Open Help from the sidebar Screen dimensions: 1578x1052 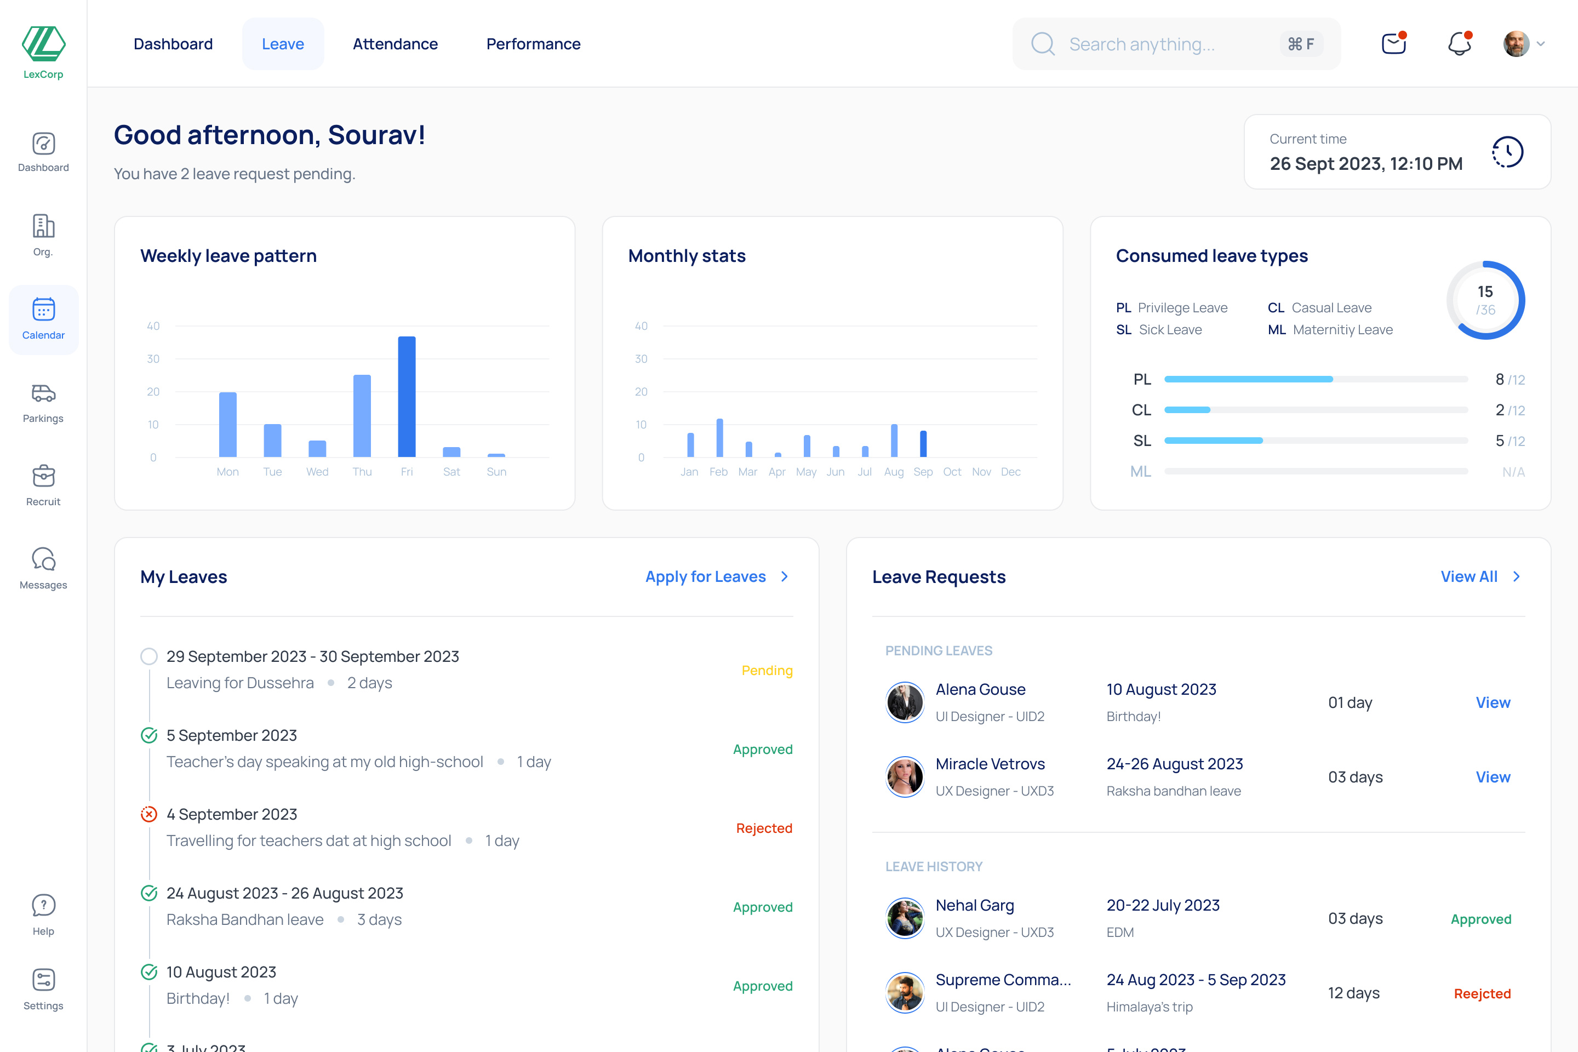tap(43, 913)
